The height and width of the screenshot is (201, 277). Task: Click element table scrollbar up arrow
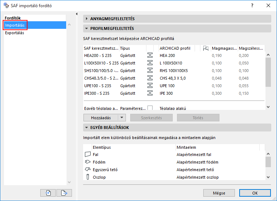pyautogui.click(x=268, y=154)
